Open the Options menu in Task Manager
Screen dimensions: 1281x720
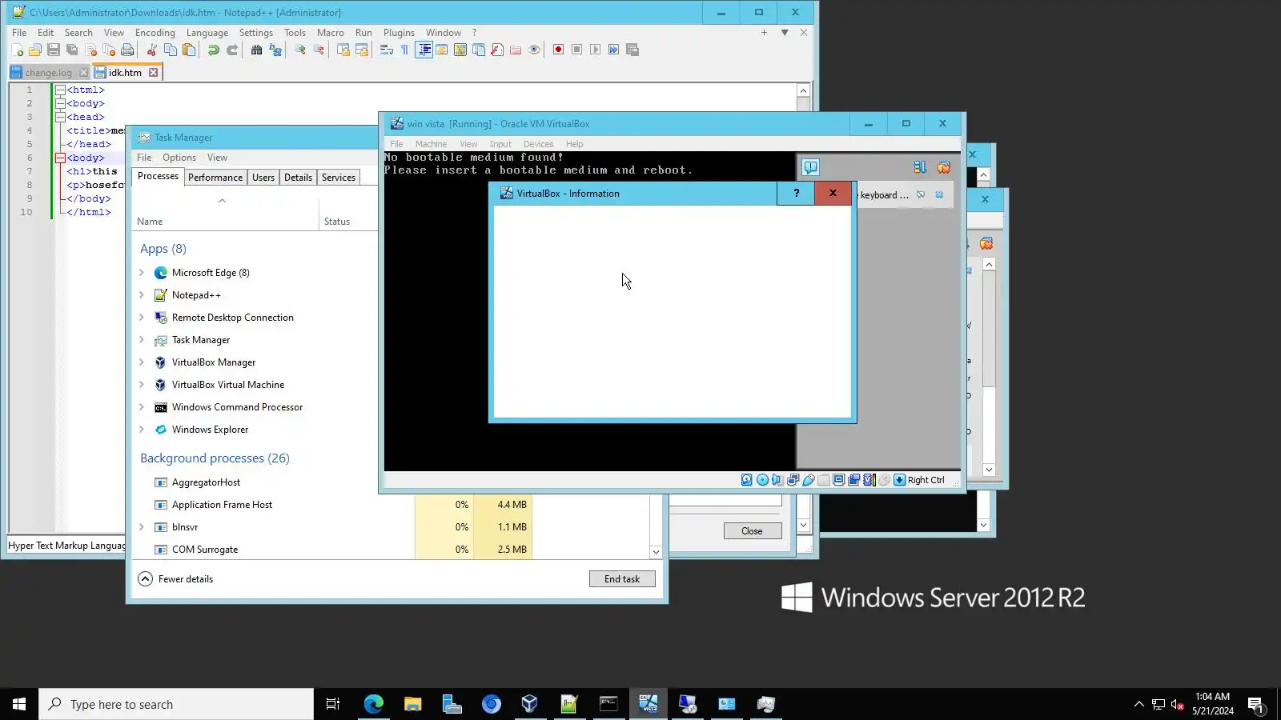coord(179,158)
